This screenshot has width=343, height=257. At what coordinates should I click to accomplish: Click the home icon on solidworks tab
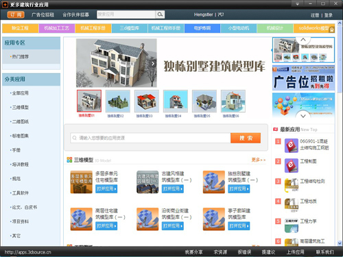[x=331, y=30]
